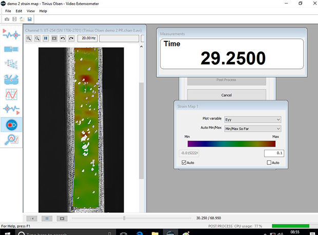This screenshot has width=318, height=235.
Task: Click the bottom video timeline slider handle
Action: 124,218
